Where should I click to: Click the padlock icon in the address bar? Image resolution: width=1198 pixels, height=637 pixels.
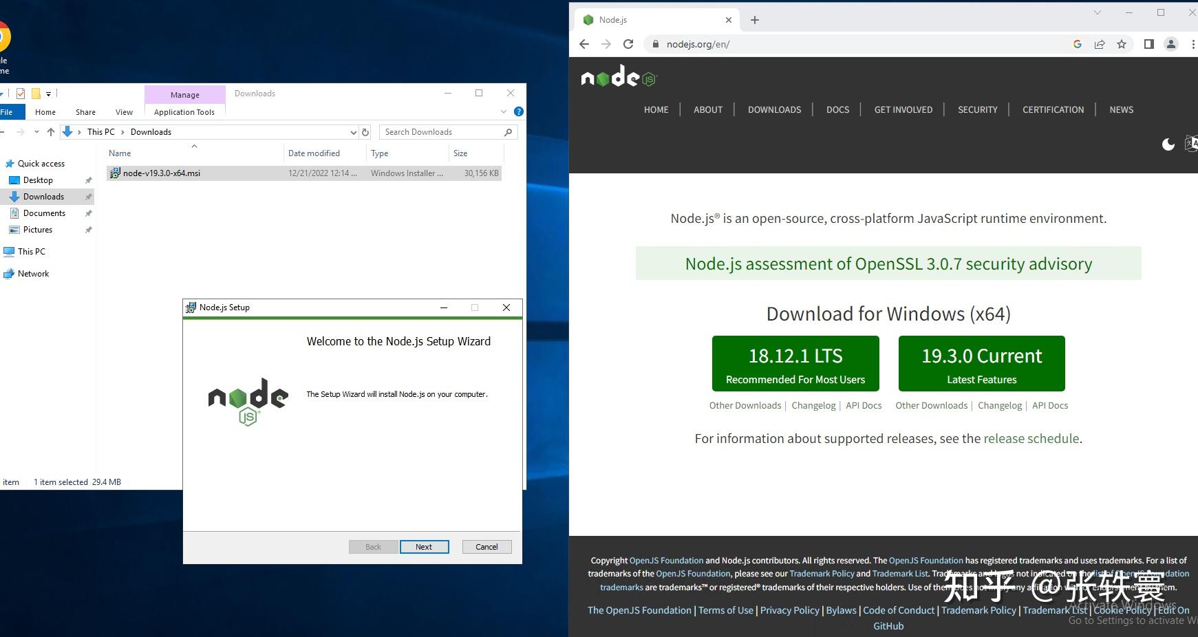[654, 43]
